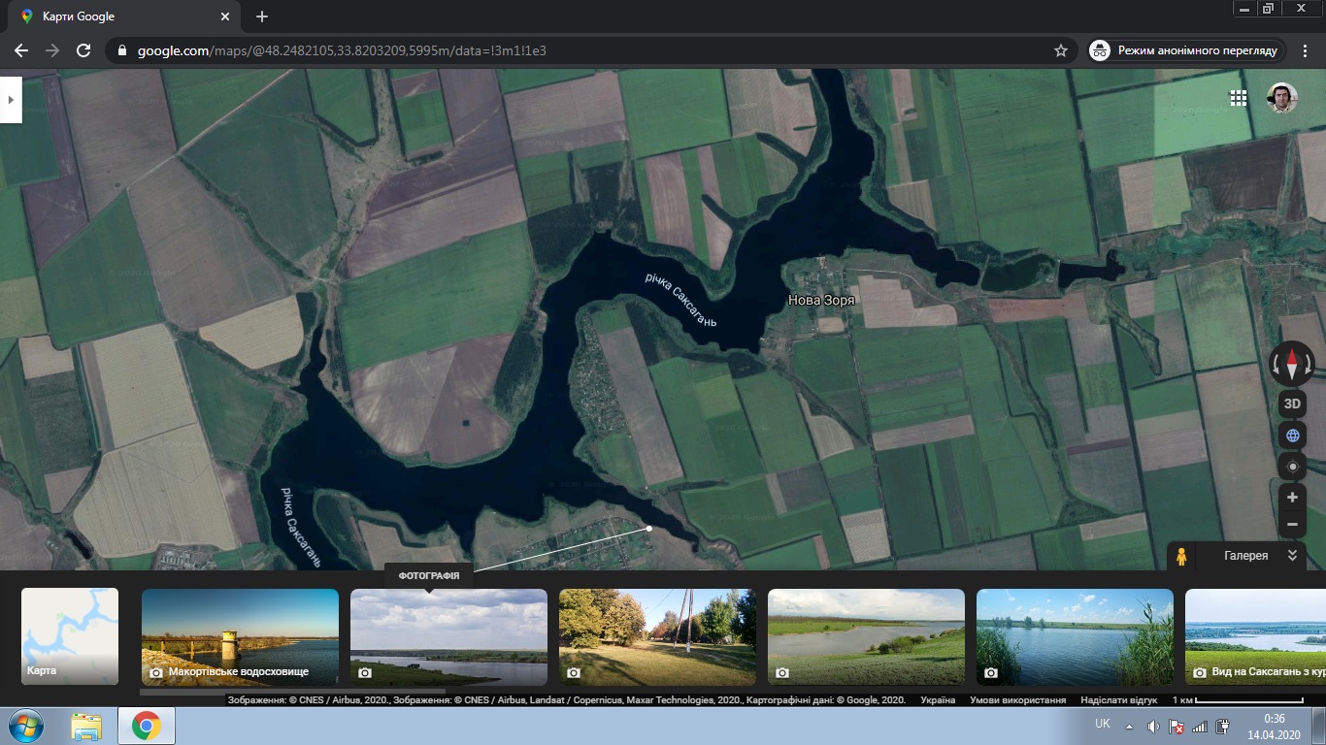This screenshot has height=745, width=1326.
Task: Bookmark this page with star icon
Action: (x=1061, y=50)
